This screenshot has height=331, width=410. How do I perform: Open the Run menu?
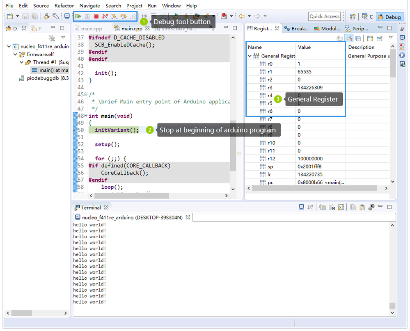152,5
